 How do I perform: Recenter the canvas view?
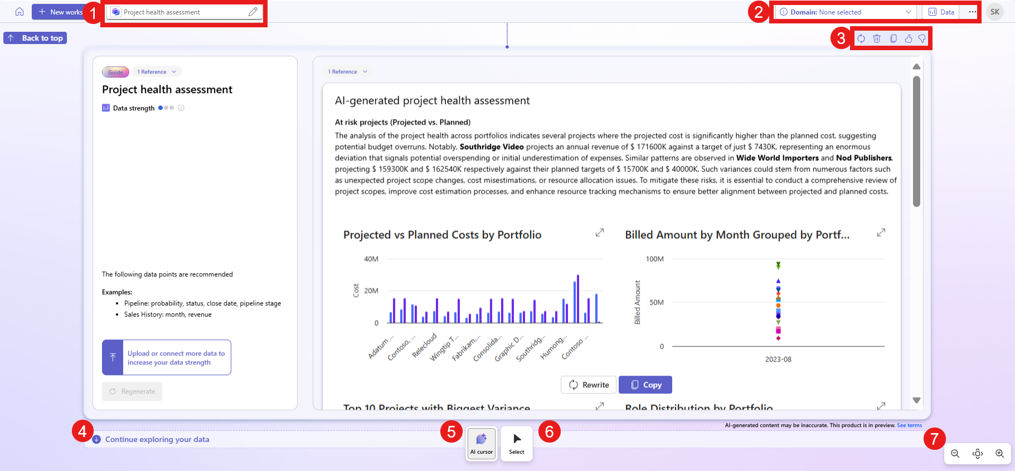click(x=978, y=454)
